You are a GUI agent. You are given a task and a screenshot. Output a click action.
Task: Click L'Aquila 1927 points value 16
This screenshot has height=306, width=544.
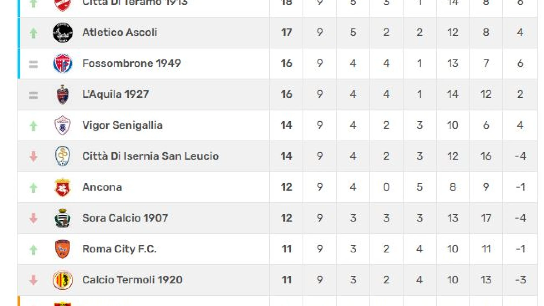coord(286,94)
